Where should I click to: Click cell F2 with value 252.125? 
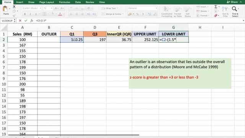pos(145,40)
